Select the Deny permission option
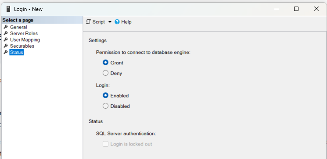The width and height of the screenshot is (327, 159). (105, 73)
